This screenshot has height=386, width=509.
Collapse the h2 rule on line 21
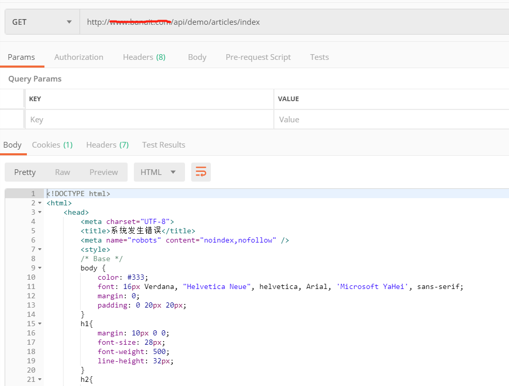click(x=40, y=379)
